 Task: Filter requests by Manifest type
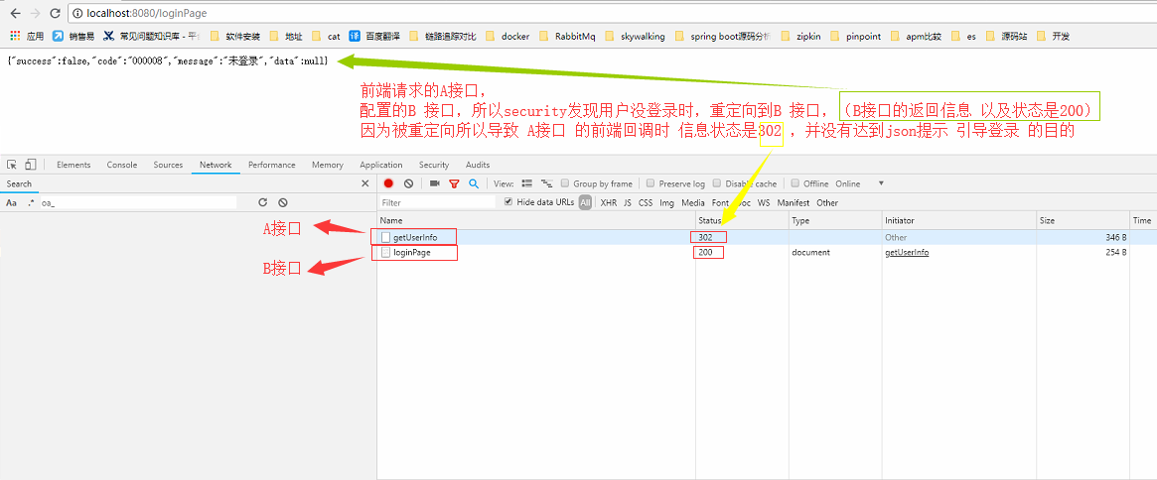point(794,202)
